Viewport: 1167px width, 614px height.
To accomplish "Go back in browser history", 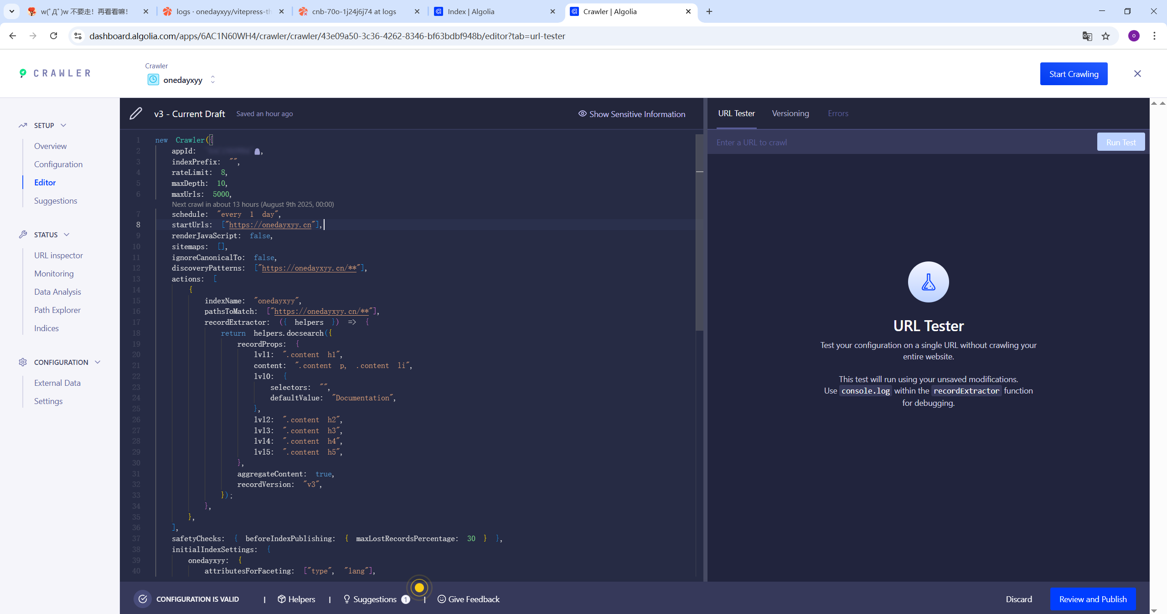I will point(13,36).
